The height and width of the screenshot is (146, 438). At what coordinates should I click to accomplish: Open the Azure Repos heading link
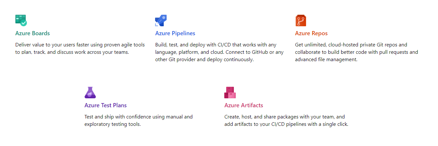tap(311, 33)
